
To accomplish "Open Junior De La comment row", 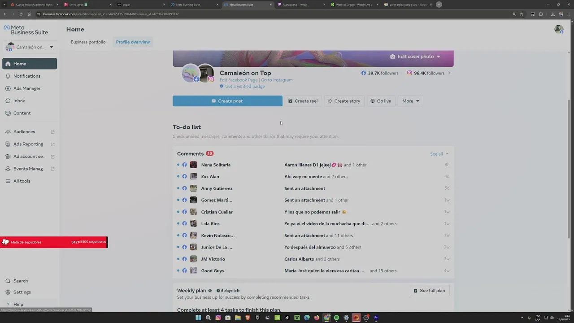I will 313,247.
